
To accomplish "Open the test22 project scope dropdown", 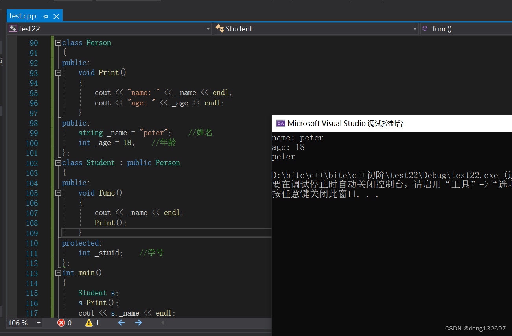I will pos(208,29).
